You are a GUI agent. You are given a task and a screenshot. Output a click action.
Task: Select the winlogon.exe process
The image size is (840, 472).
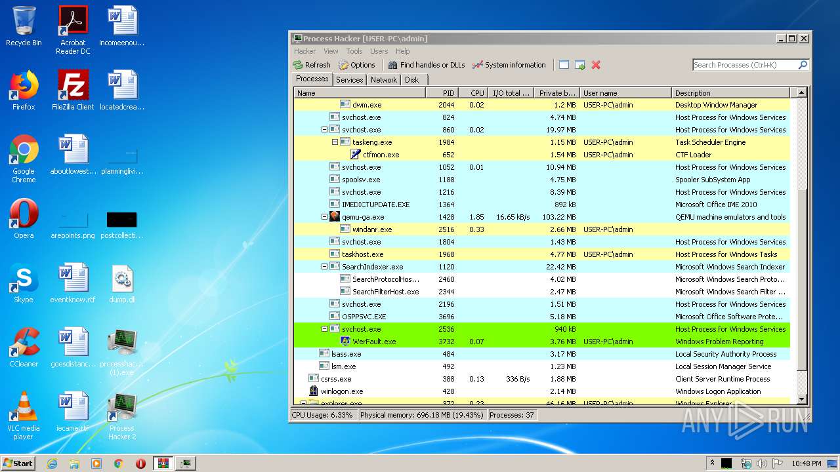pyautogui.click(x=542, y=391)
